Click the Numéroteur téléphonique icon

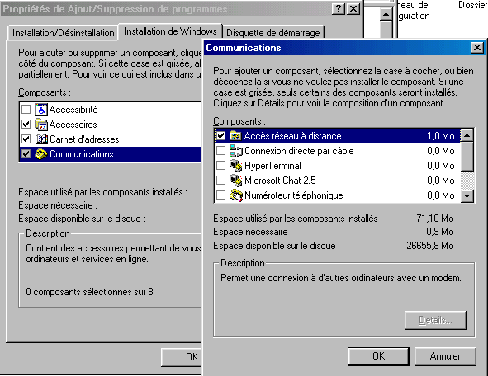coord(235,195)
